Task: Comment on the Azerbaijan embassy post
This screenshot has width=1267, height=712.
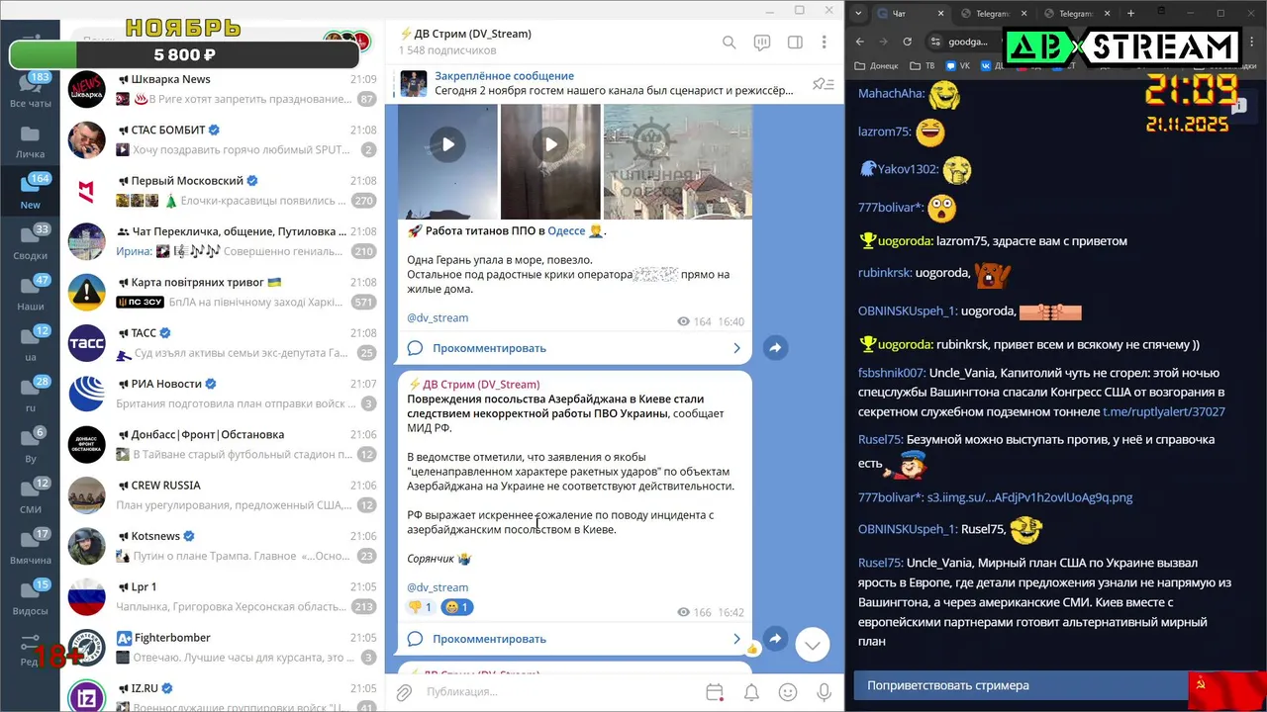Action: (574, 639)
